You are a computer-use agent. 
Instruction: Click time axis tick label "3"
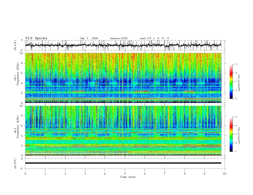click(85, 174)
